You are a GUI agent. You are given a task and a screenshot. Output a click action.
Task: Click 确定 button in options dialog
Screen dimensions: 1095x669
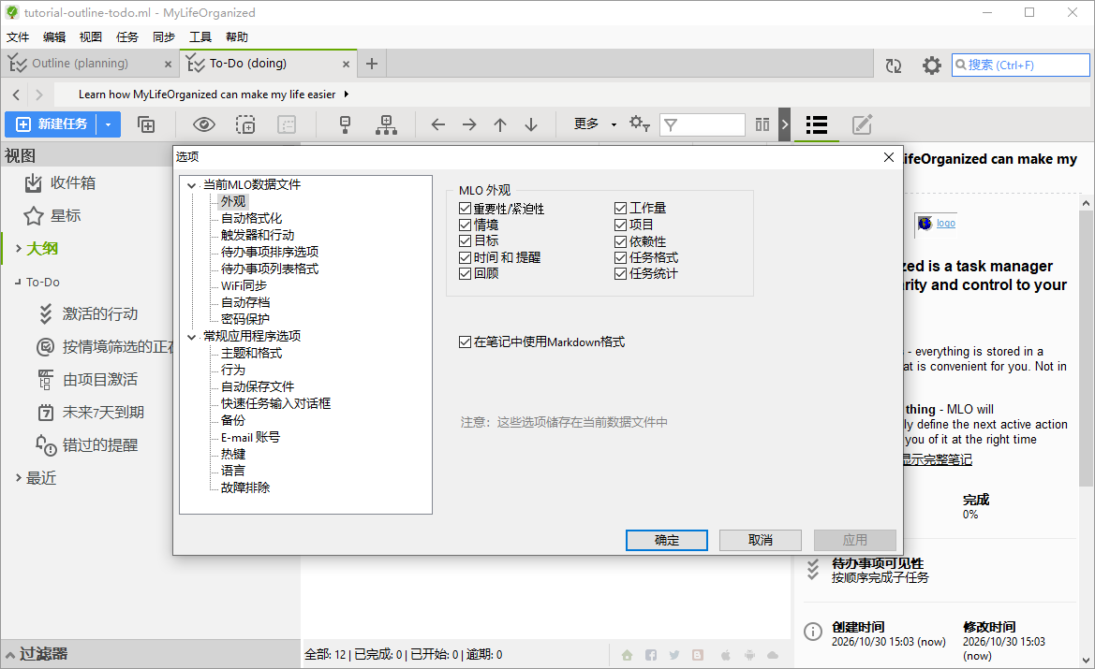666,540
